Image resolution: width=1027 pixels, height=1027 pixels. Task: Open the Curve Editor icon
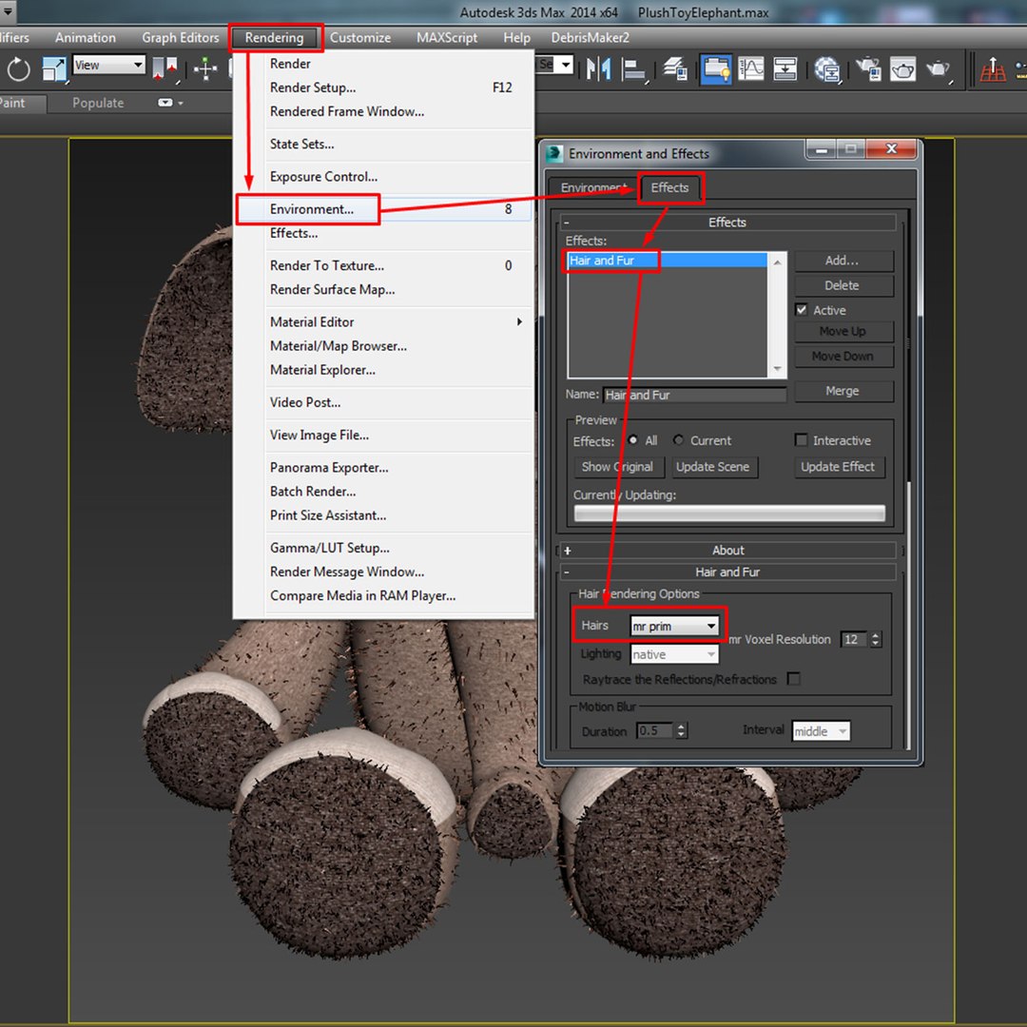750,68
